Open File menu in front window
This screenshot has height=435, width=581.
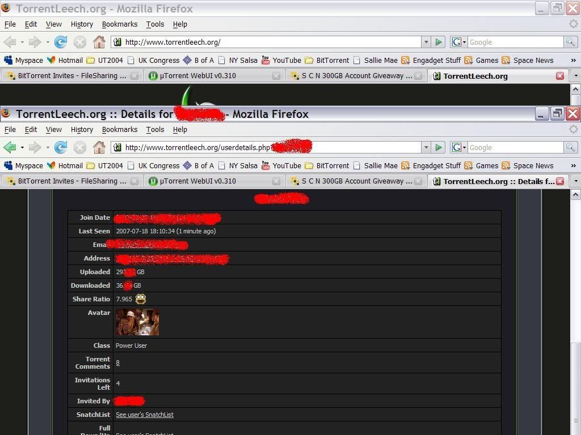(10, 130)
